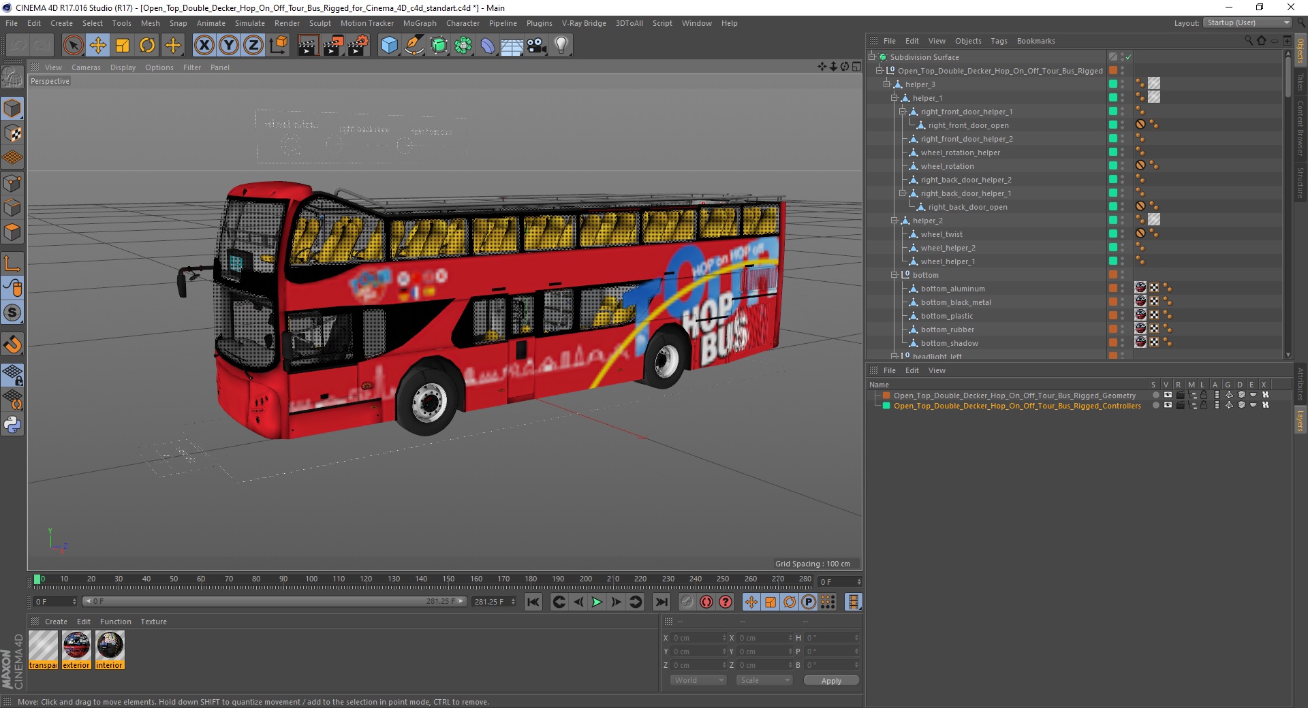This screenshot has height=708, width=1308.
Task: Activate the Scale tool
Action: tap(123, 46)
